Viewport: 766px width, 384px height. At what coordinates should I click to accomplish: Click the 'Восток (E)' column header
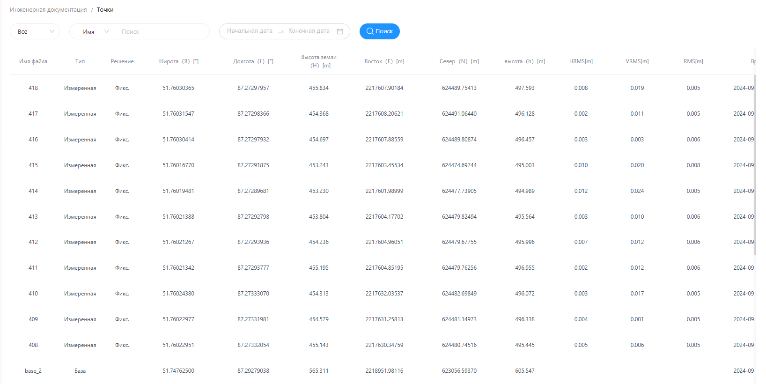(x=384, y=61)
